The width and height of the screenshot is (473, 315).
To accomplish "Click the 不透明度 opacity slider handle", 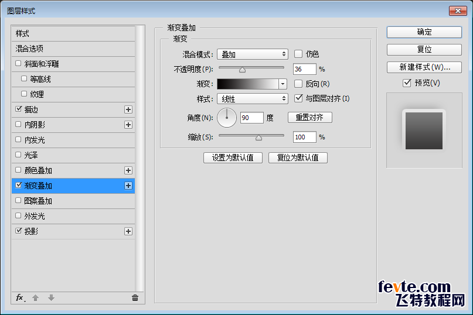I will pos(242,70).
